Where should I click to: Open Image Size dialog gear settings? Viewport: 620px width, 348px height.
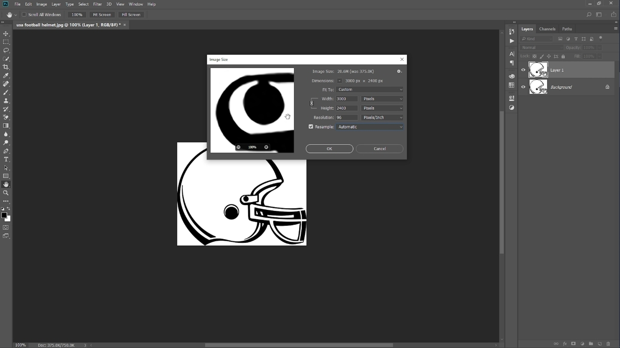point(399,71)
